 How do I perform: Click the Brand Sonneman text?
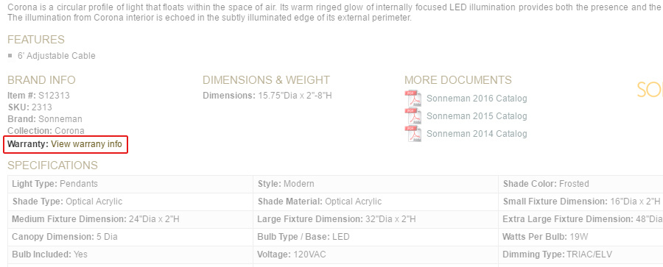pyautogui.click(x=45, y=119)
